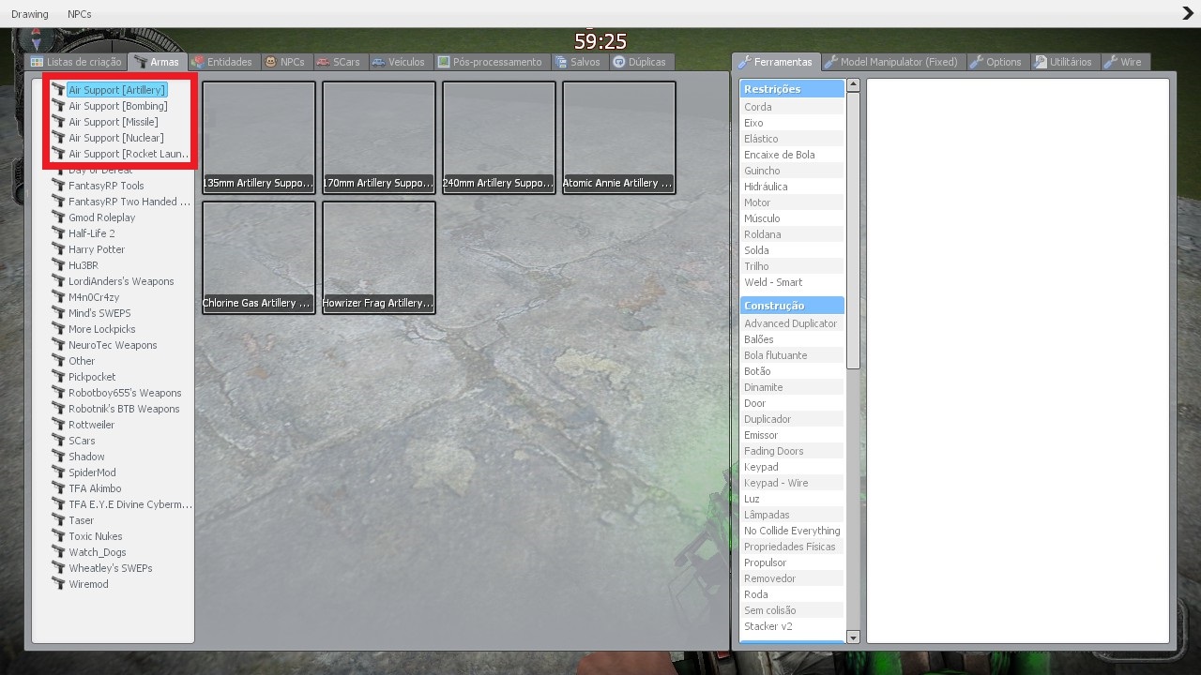Screen dimensions: 1201x675
Task: Click the arrow at the top-right corner
Action: click(x=1188, y=13)
